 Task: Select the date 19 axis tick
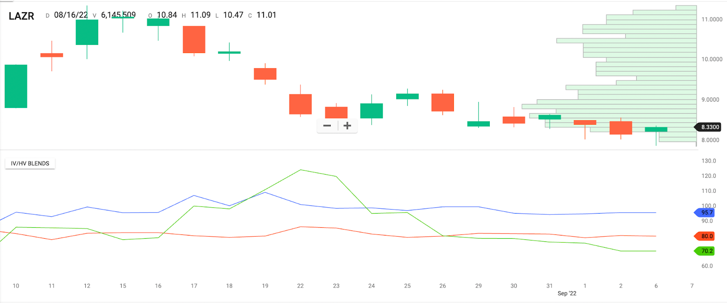(265, 286)
